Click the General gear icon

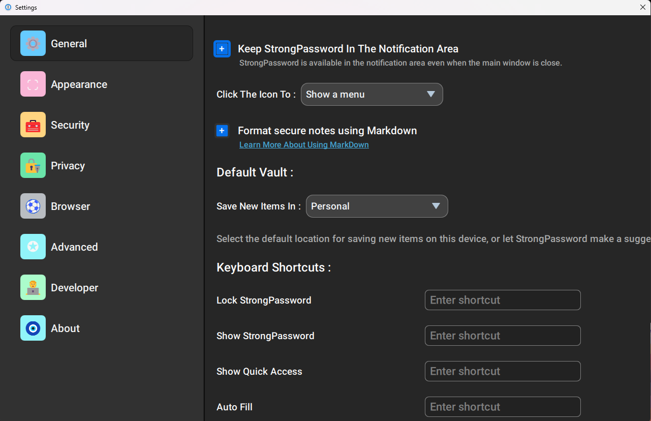pyautogui.click(x=33, y=43)
